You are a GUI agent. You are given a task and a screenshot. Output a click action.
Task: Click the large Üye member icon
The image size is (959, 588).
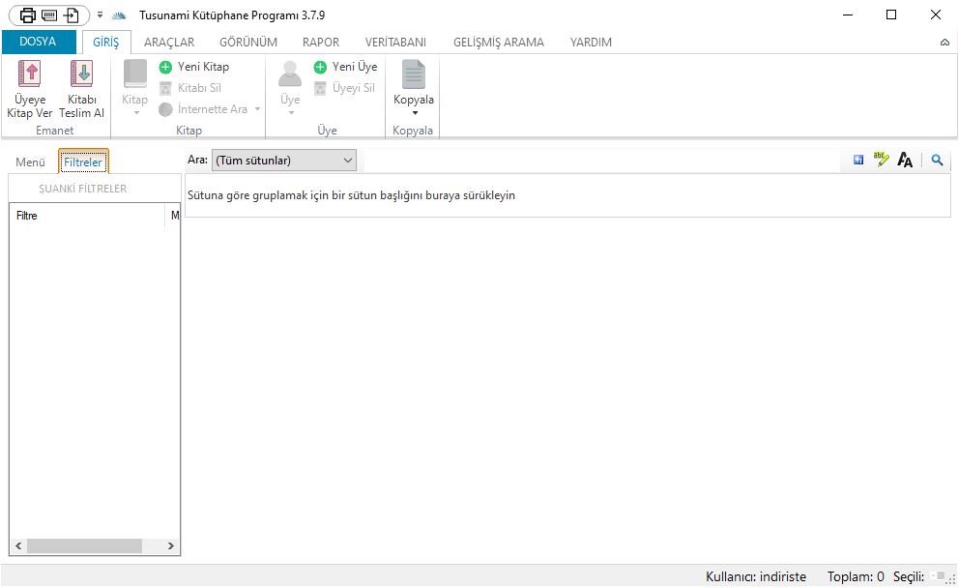[290, 74]
